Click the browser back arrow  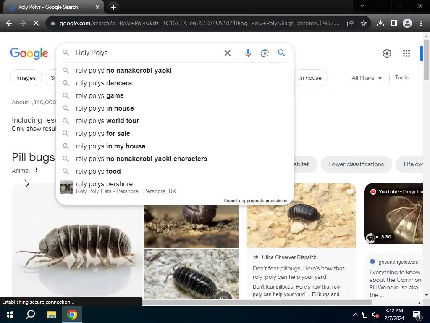click(9, 24)
